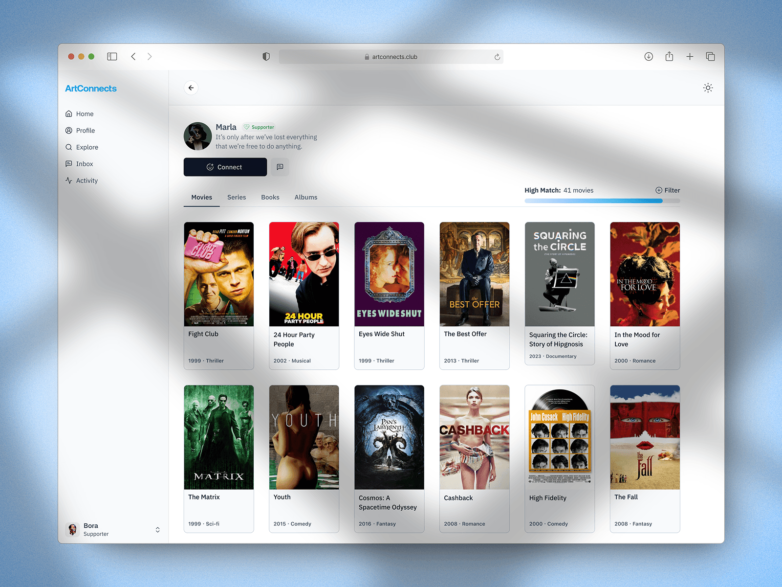
Task: Expand Bora account switcher chevron
Action: tap(157, 530)
